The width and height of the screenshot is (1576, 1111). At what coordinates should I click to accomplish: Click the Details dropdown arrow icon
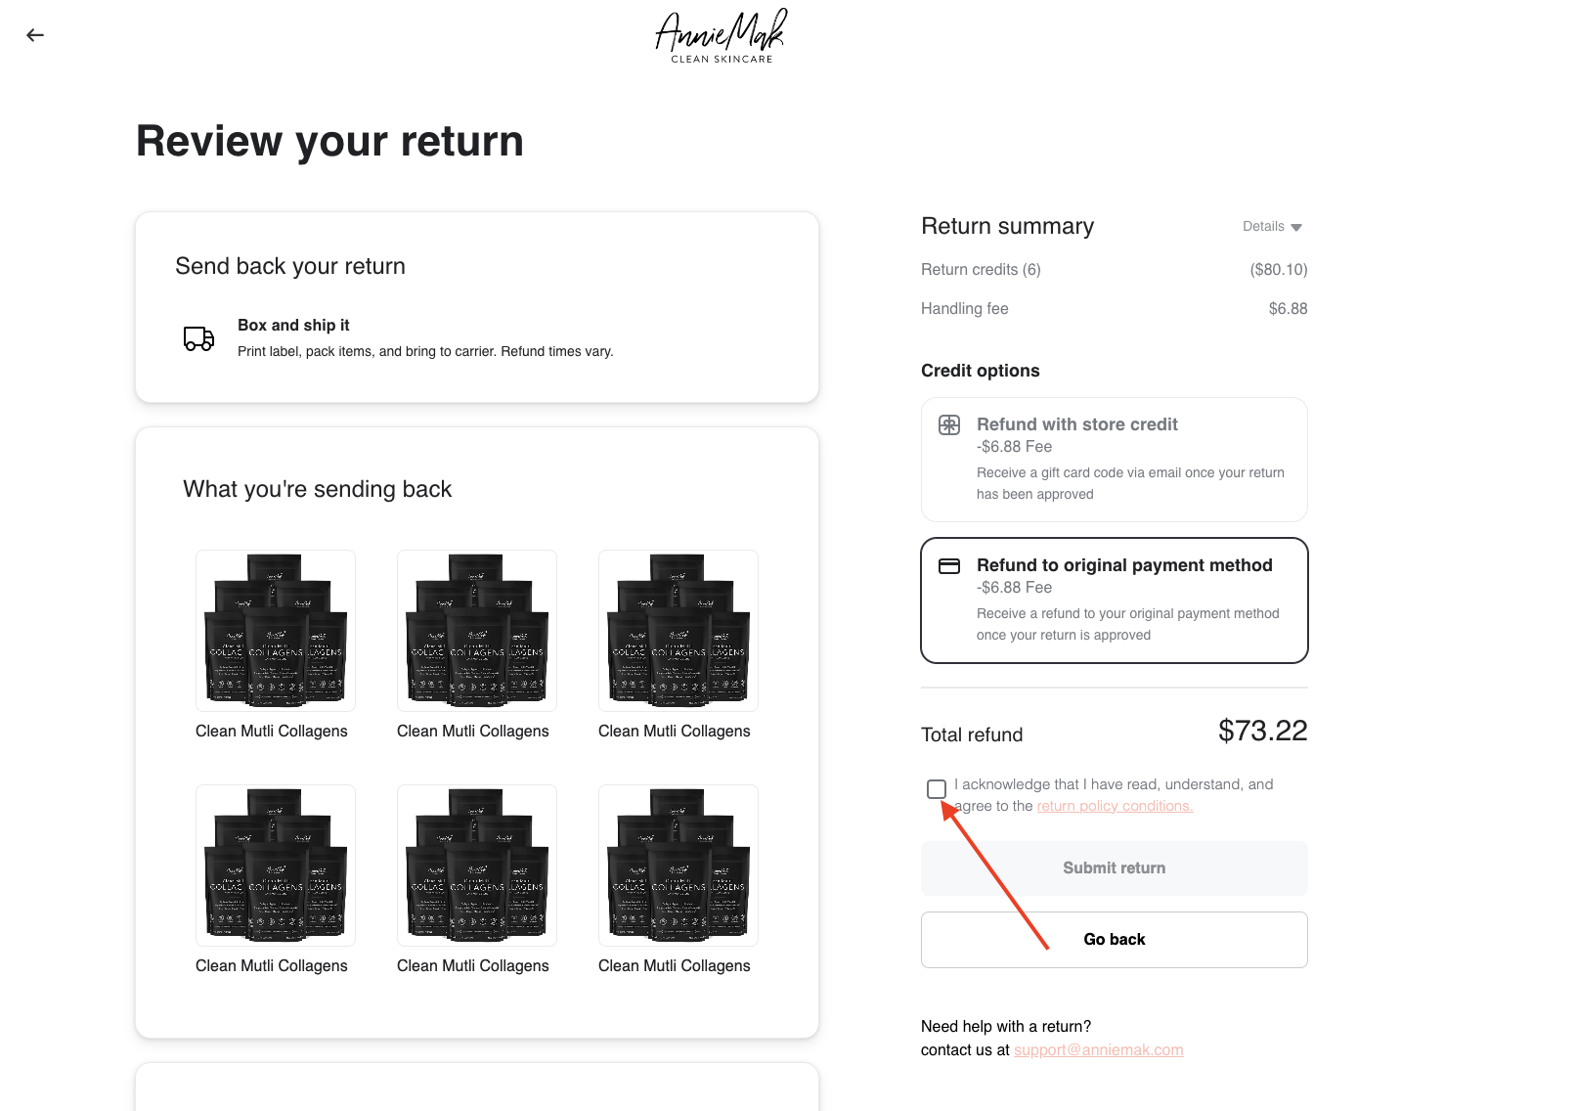(1296, 227)
